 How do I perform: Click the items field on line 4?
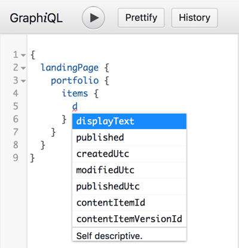[75, 93]
